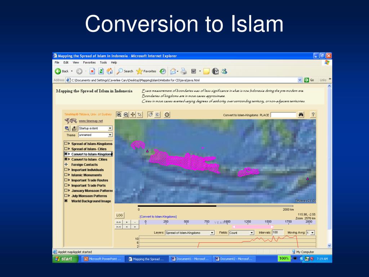Click the LOG button

tap(120, 215)
